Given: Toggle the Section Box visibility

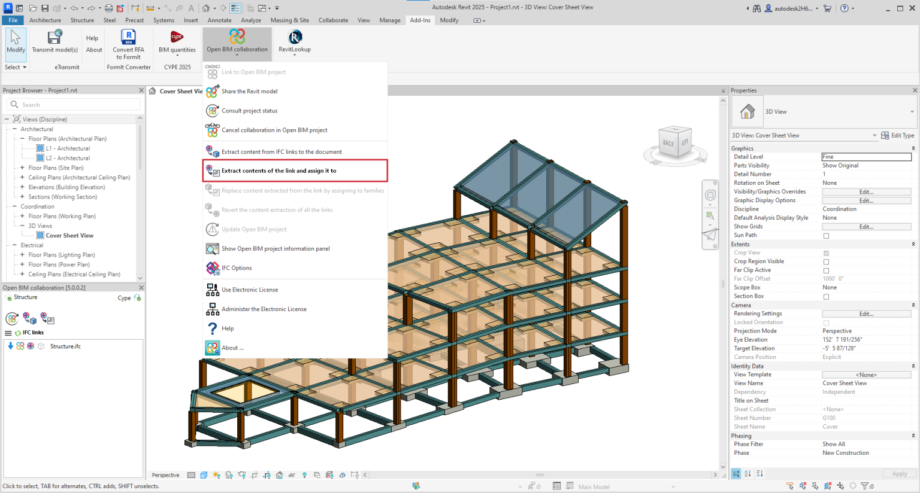Looking at the screenshot, I should pyautogui.click(x=827, y=296).
